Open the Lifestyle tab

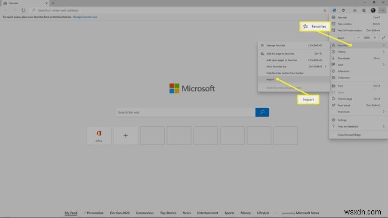coord(263,213)
